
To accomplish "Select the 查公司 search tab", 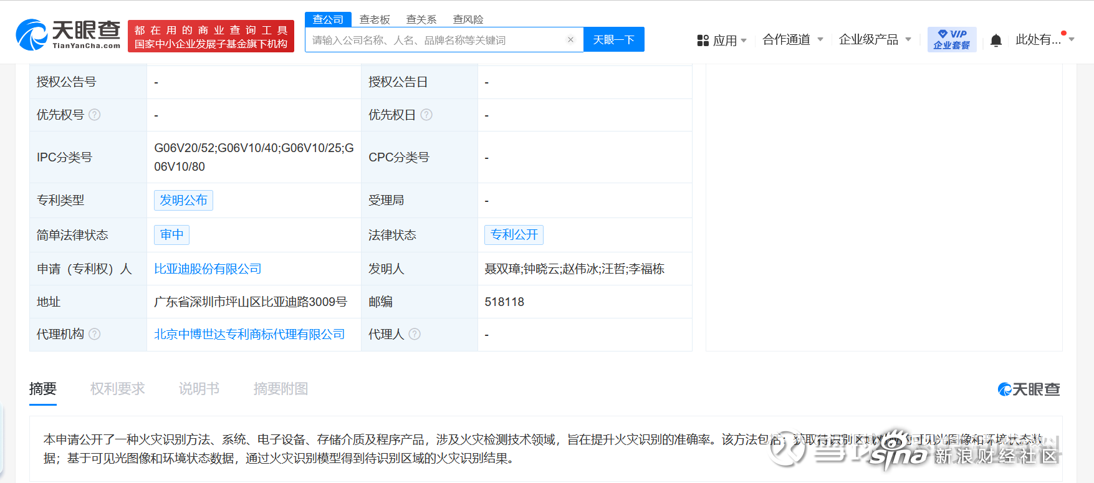I will click(x=328, y=19).
